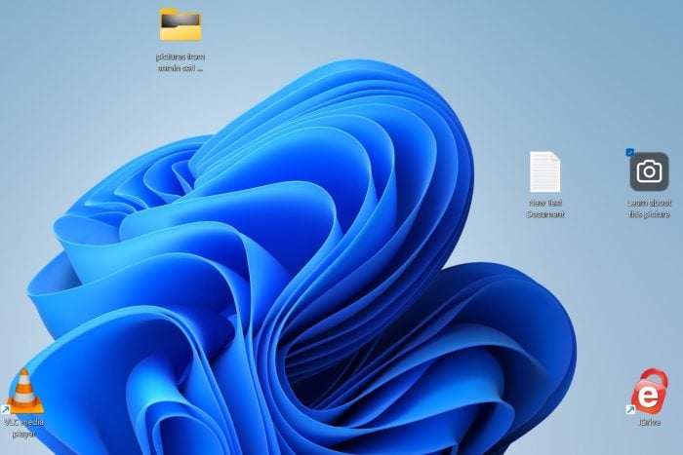Click the 'New Text Document' label
This screenshot has height=455, width=683.
click(545, 209)
